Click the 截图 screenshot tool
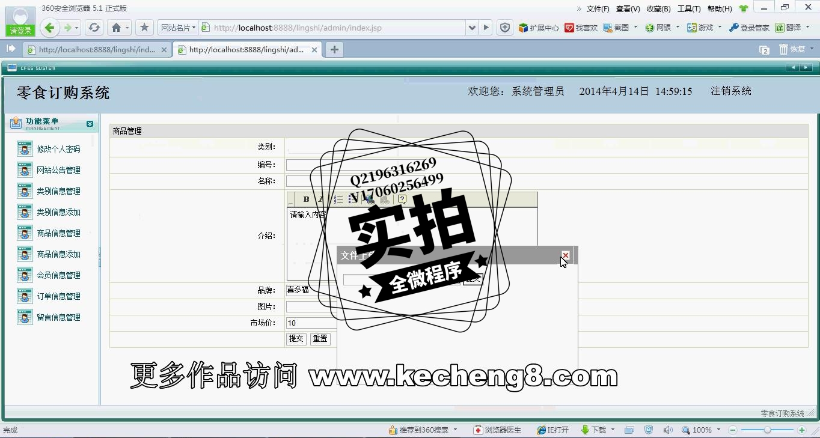This screenshot has width=820, height=438. click(616, 28)
